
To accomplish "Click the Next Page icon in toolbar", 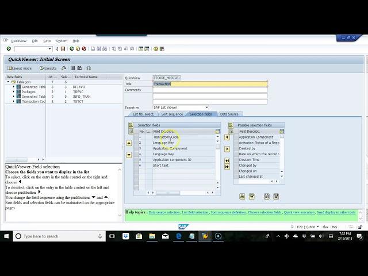I will pos(126,49).
